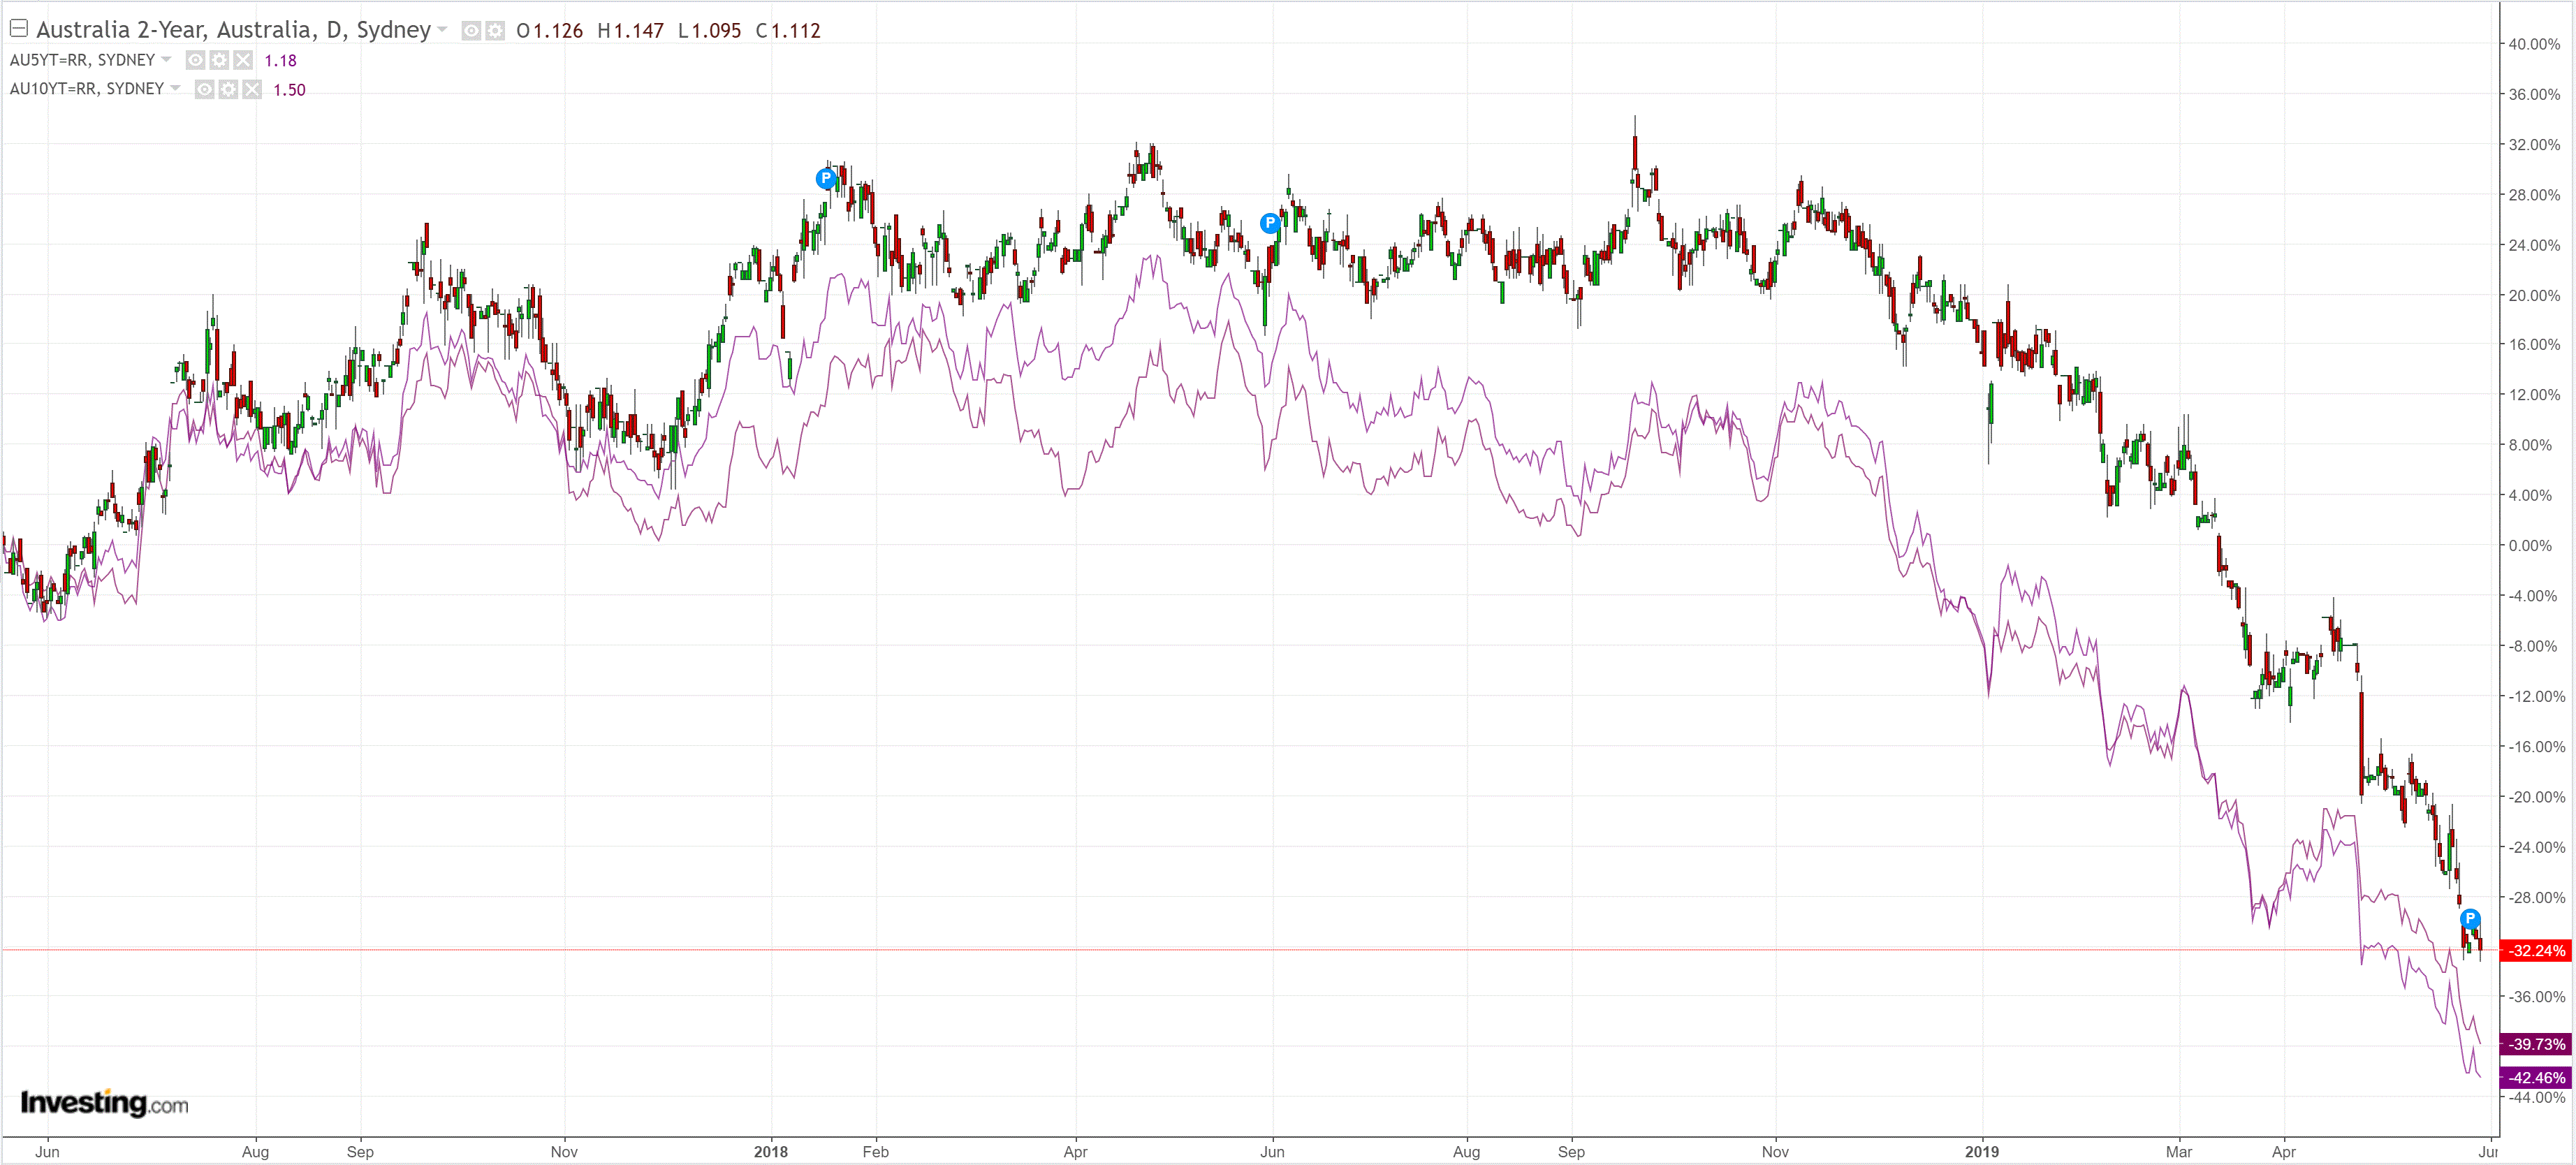
Task: Click the purple -39.73% axis label
Action: tap(2536, 1044)
